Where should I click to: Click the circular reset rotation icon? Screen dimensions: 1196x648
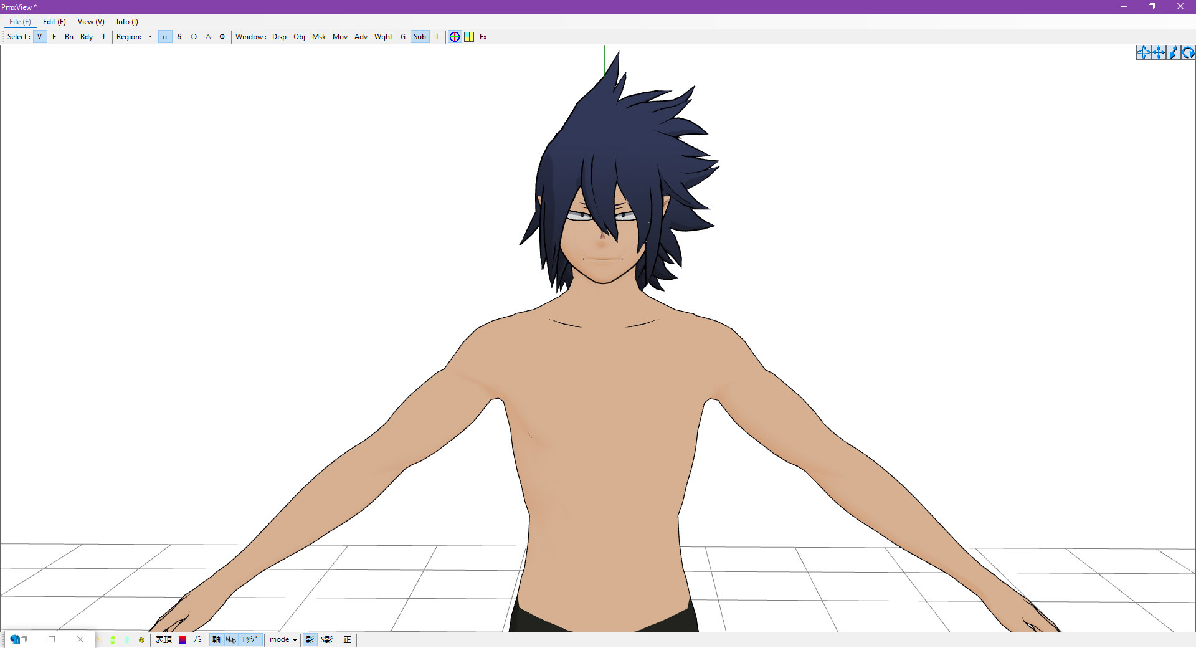(1189, 53)
